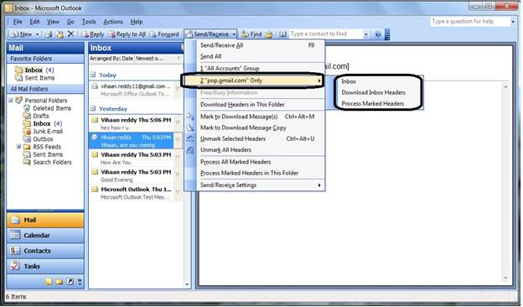Click the reading pane scroll up arrow
The height and width of the screenshot is (307, 523).
click(505, 86)
